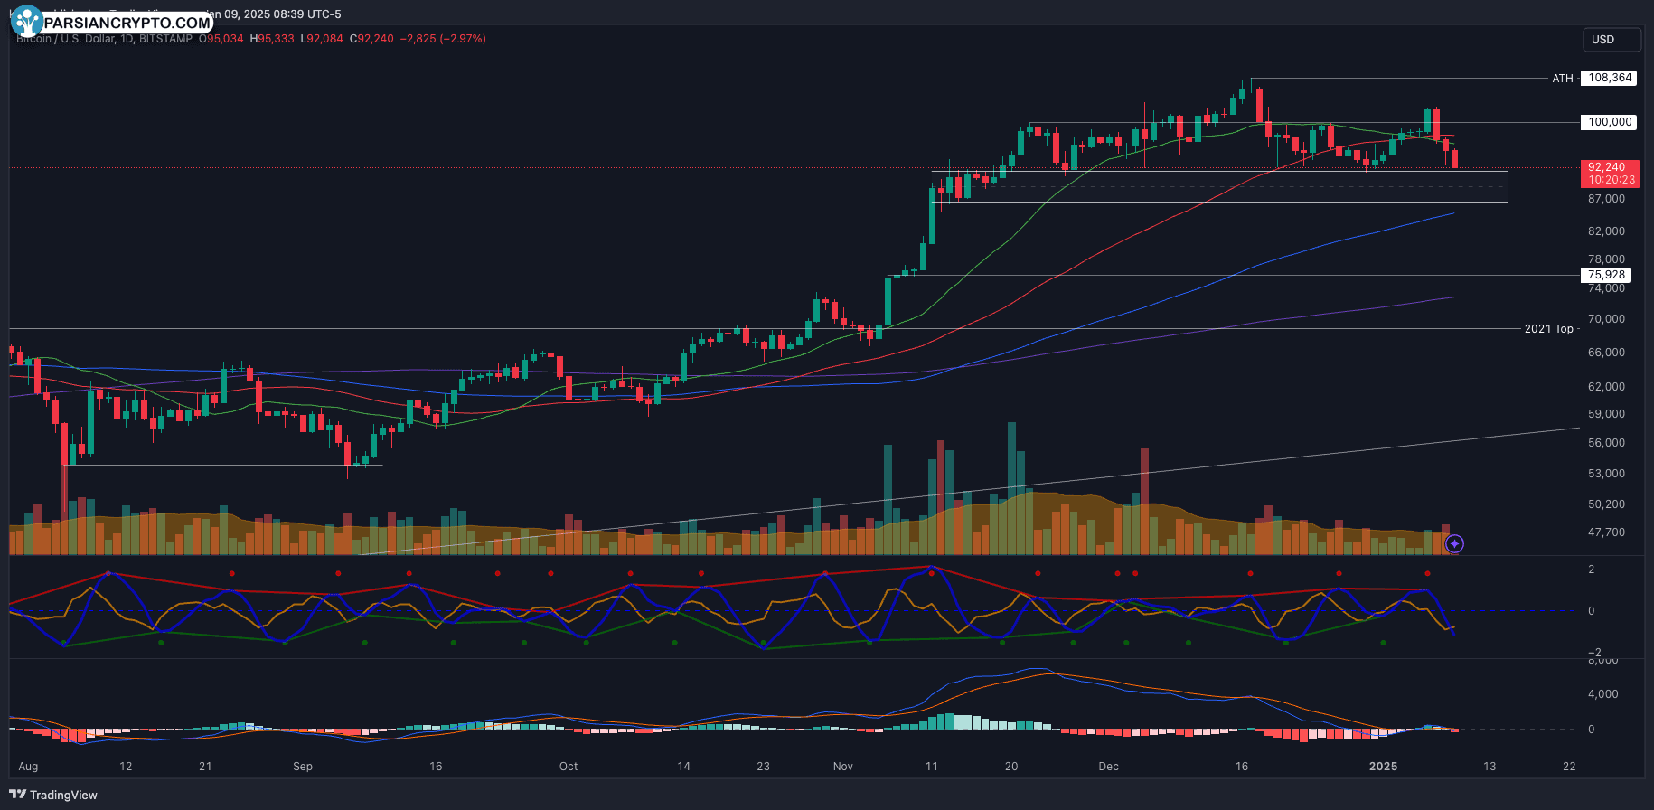1654x810 pixels.
Task: Click the 47,700 price axis value
Action: [1607, 532]
